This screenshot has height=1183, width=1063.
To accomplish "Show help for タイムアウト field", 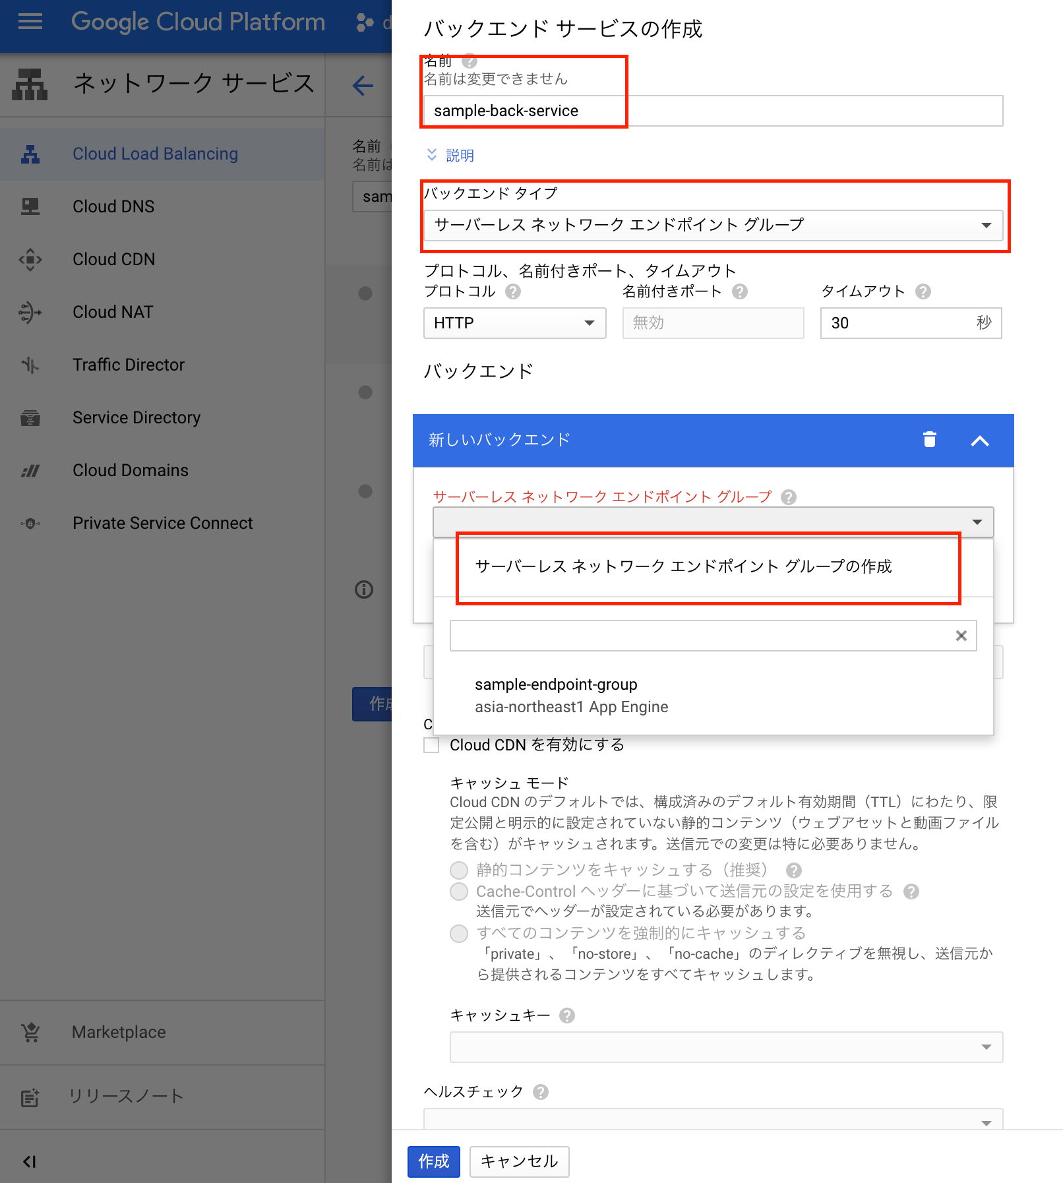I will click(x=923, y=291).
